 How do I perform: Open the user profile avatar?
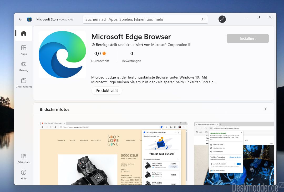(222, 19)
